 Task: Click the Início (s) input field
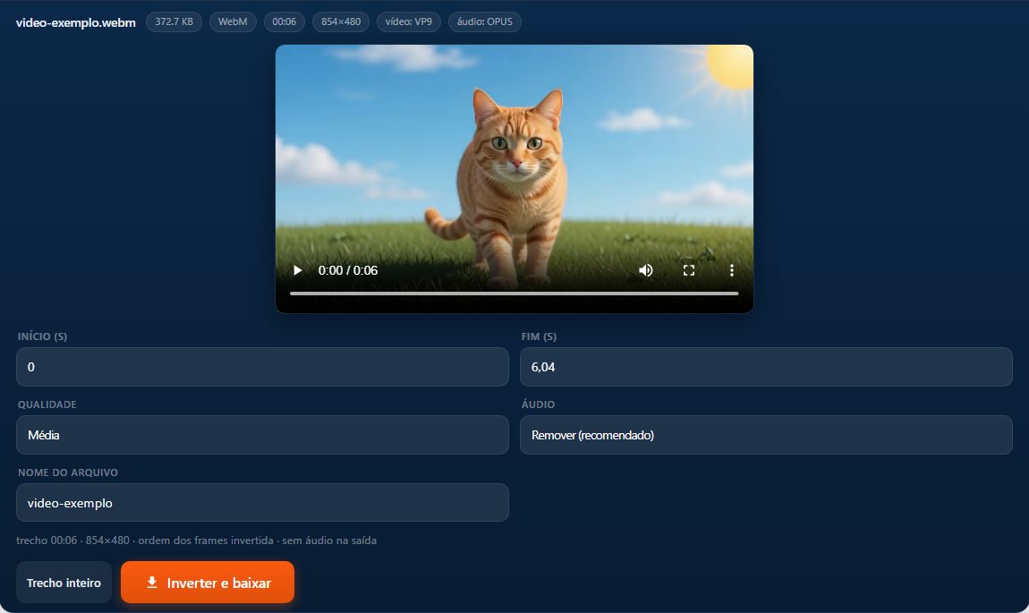[262, 367]
